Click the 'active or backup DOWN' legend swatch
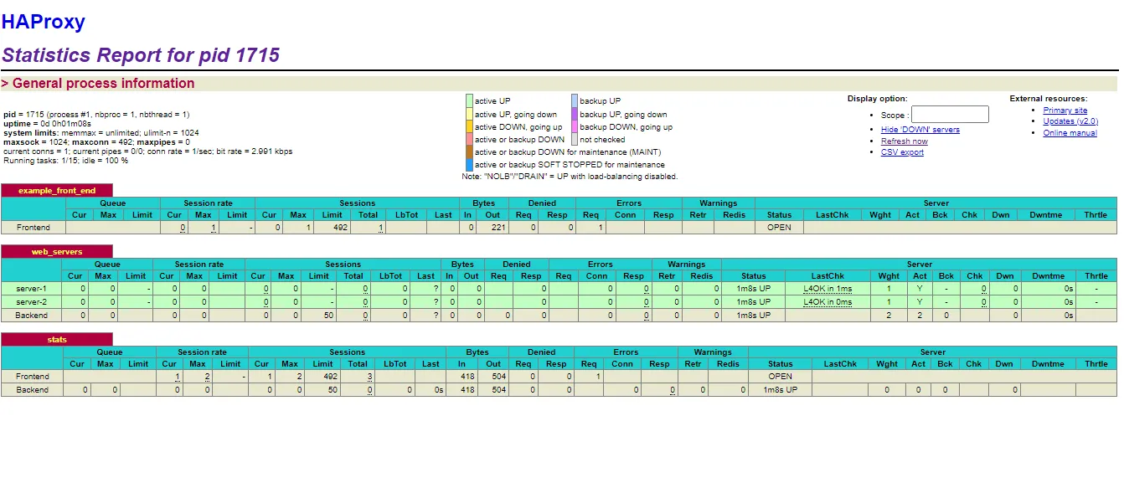 tap(469, 140)
